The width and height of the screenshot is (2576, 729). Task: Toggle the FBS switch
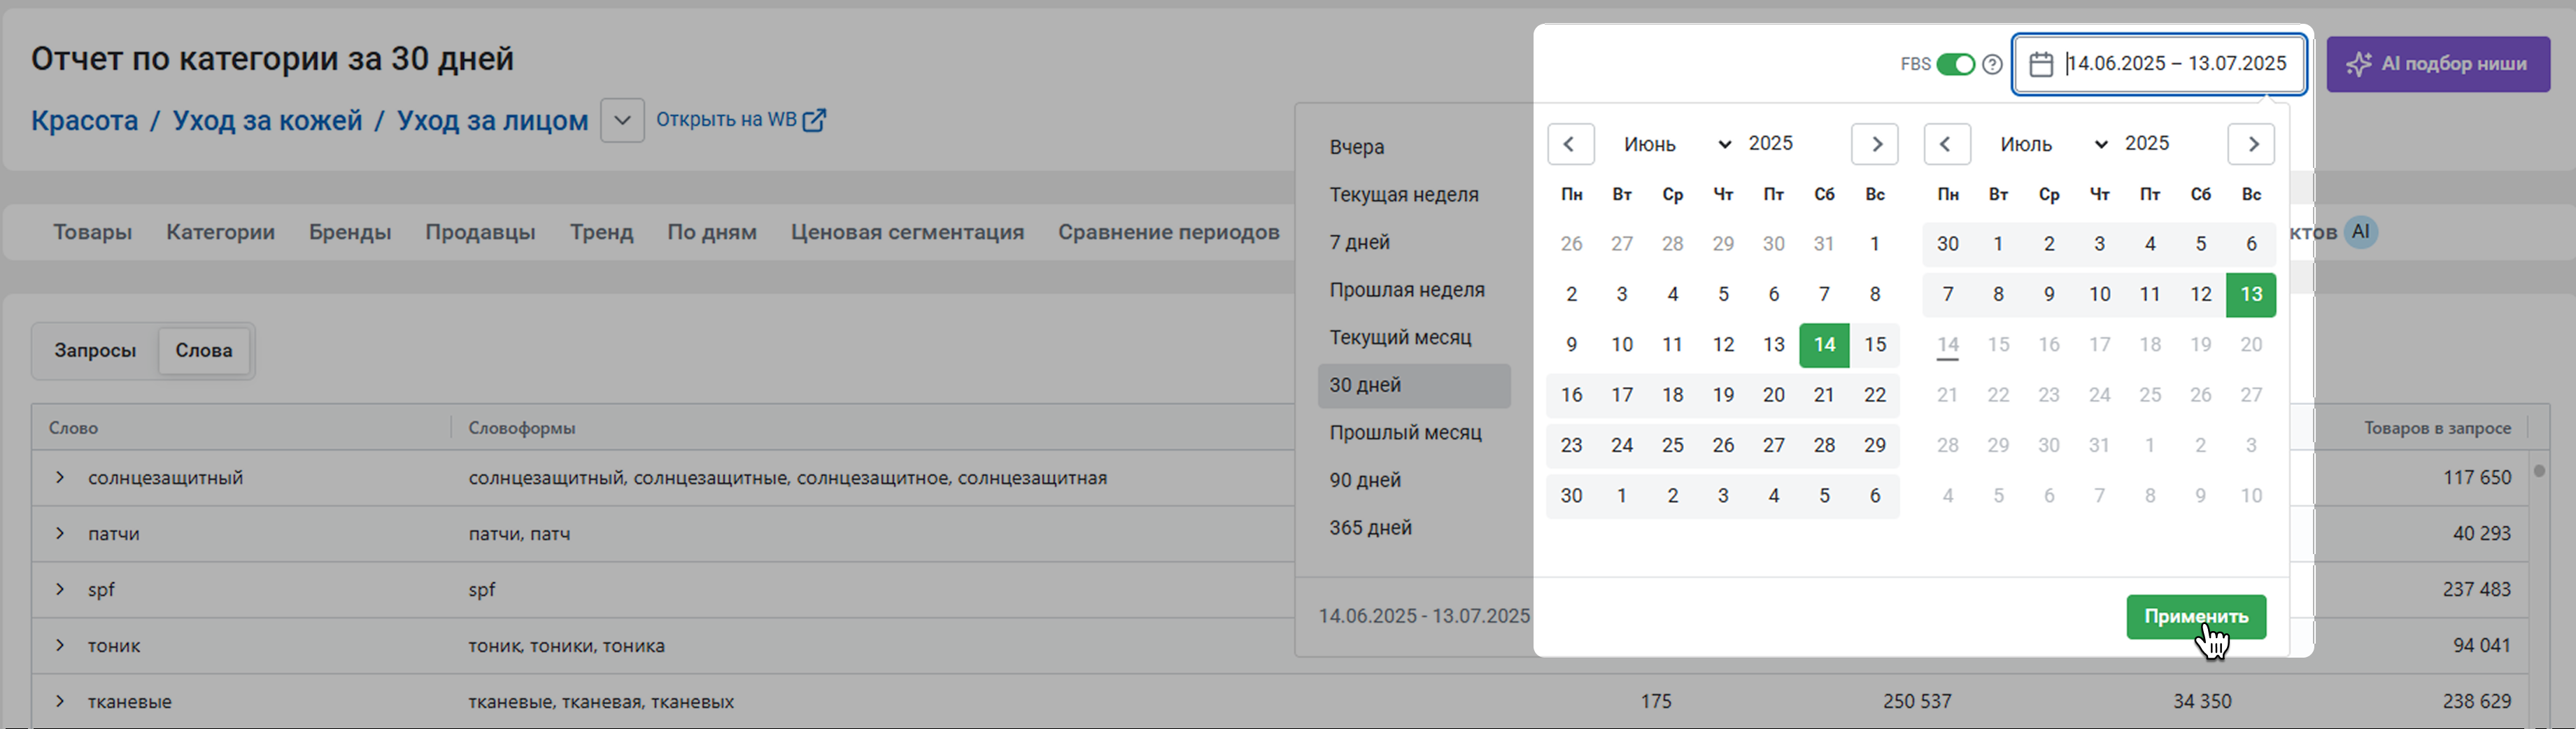click(x=1956, y=64)
